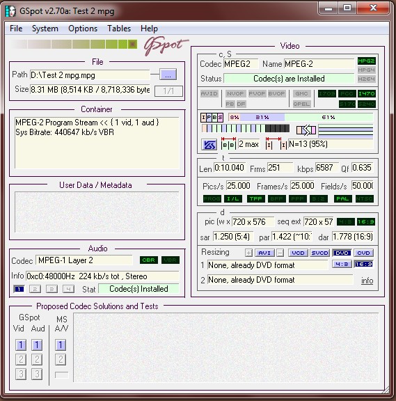Click the kbps field showing 6587
This screenshot has height=401, width=396.
[326, 168]
